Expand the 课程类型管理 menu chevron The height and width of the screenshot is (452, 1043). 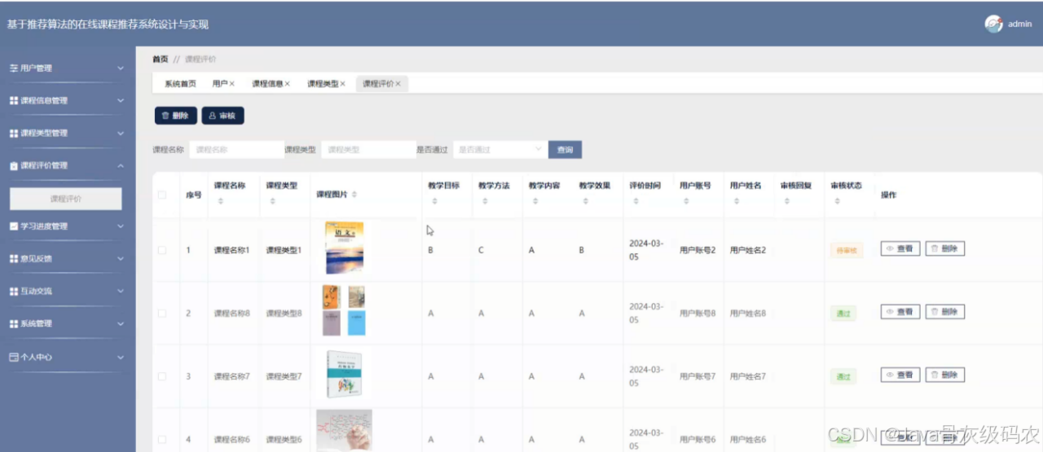pos(121,133)
